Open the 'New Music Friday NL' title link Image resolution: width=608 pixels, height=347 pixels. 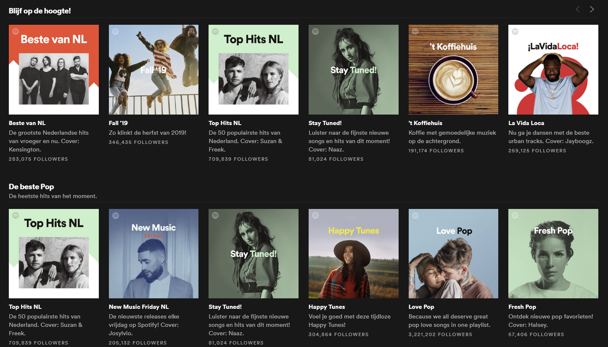(138, 307)
